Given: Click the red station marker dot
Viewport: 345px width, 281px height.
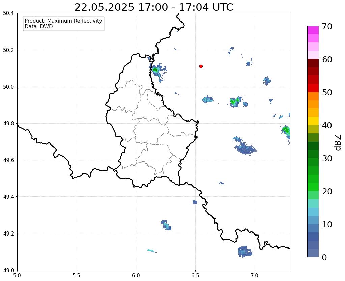Looking at the screenshot, I should [x=201, y=66].
